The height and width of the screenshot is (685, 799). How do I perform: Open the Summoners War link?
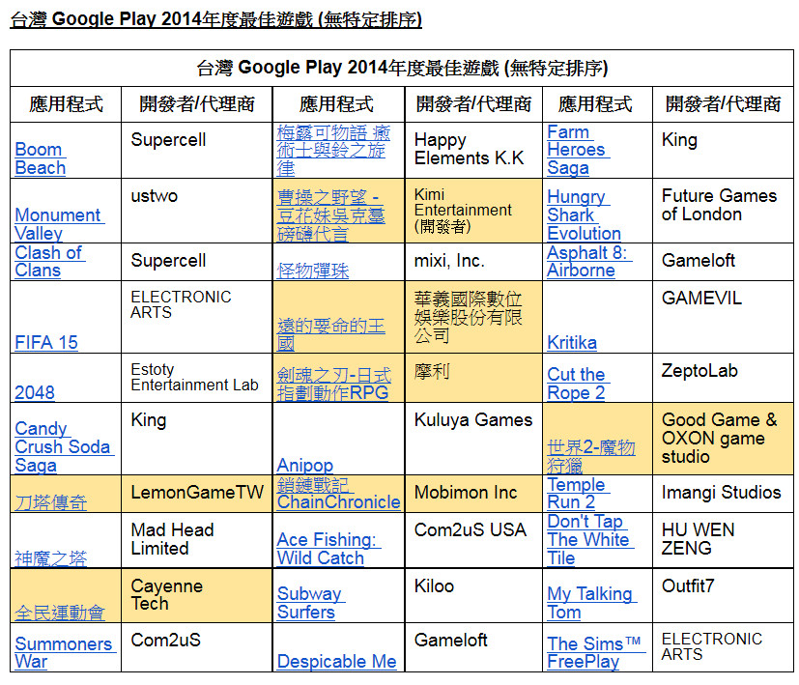(66, 652)
